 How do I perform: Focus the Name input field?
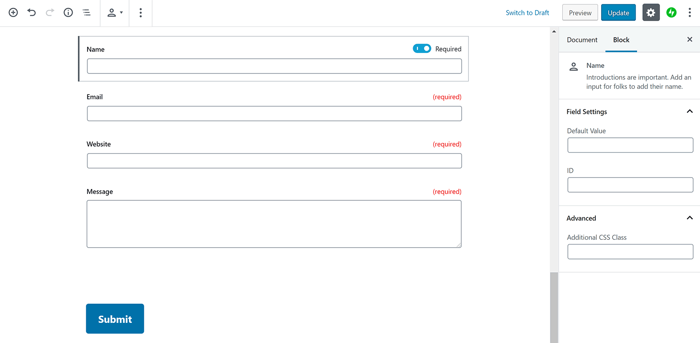[274, 66]
